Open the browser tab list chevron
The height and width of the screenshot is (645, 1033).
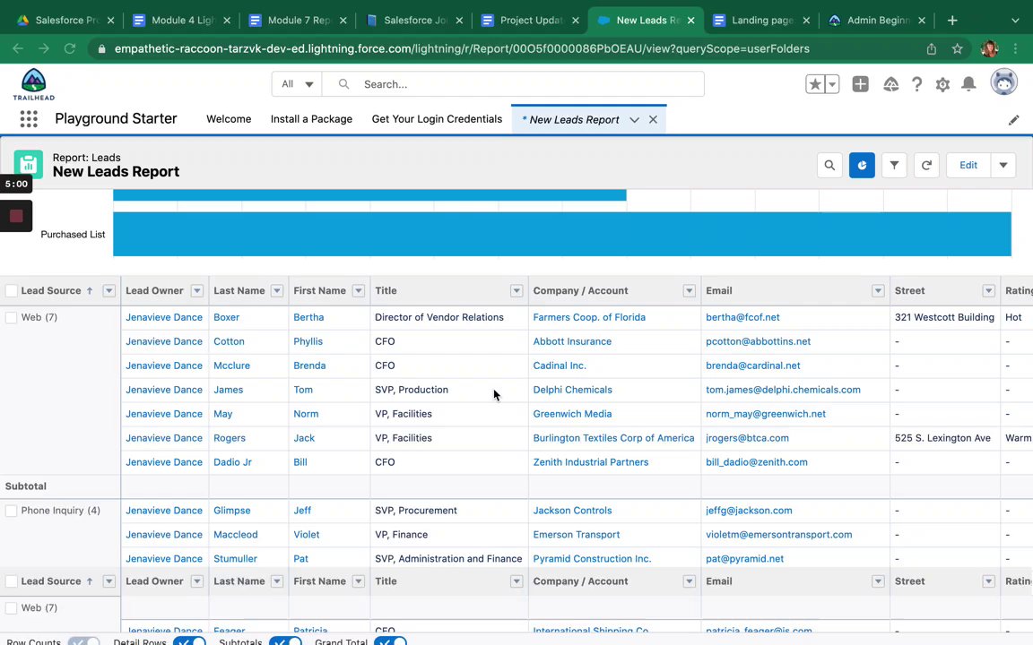pyautogui.click(x=1015, y=21)
